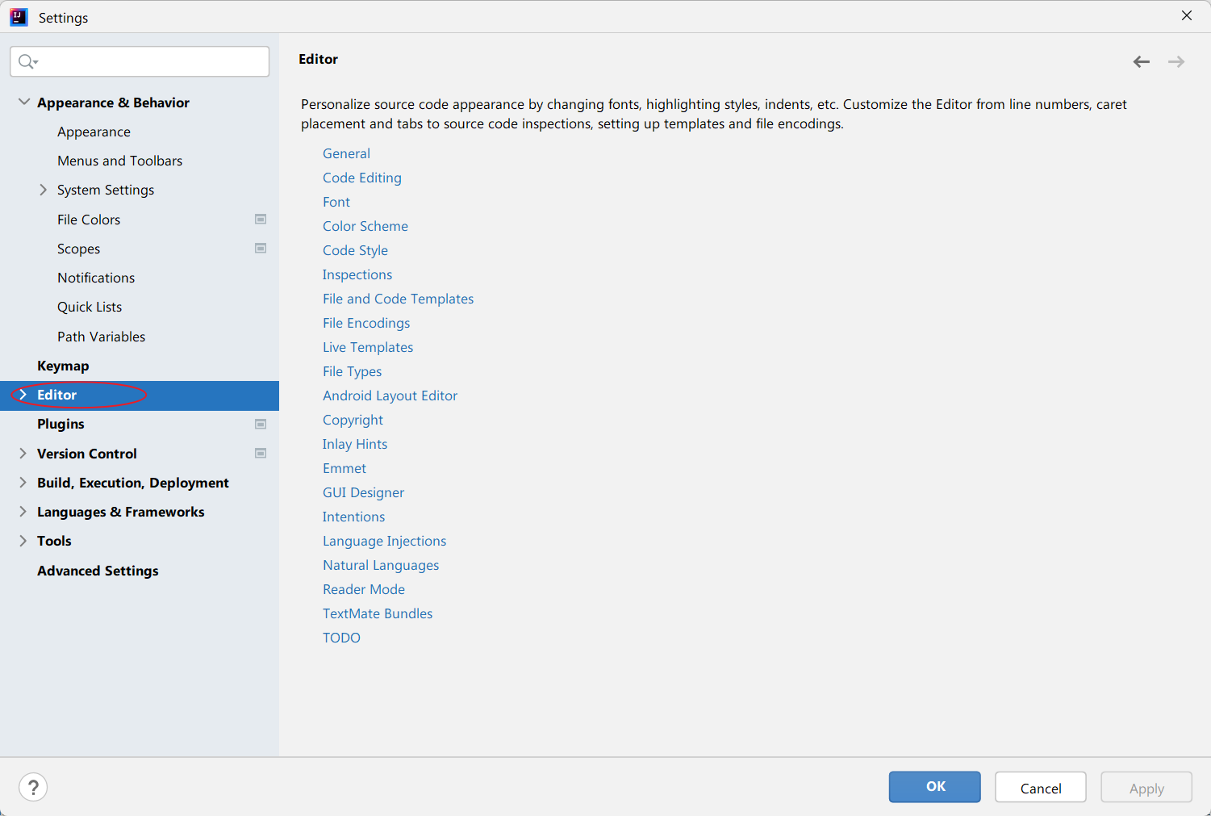The image size is (1211, 816).
Task: Open the Plugins page
Action: pos(61,424)
